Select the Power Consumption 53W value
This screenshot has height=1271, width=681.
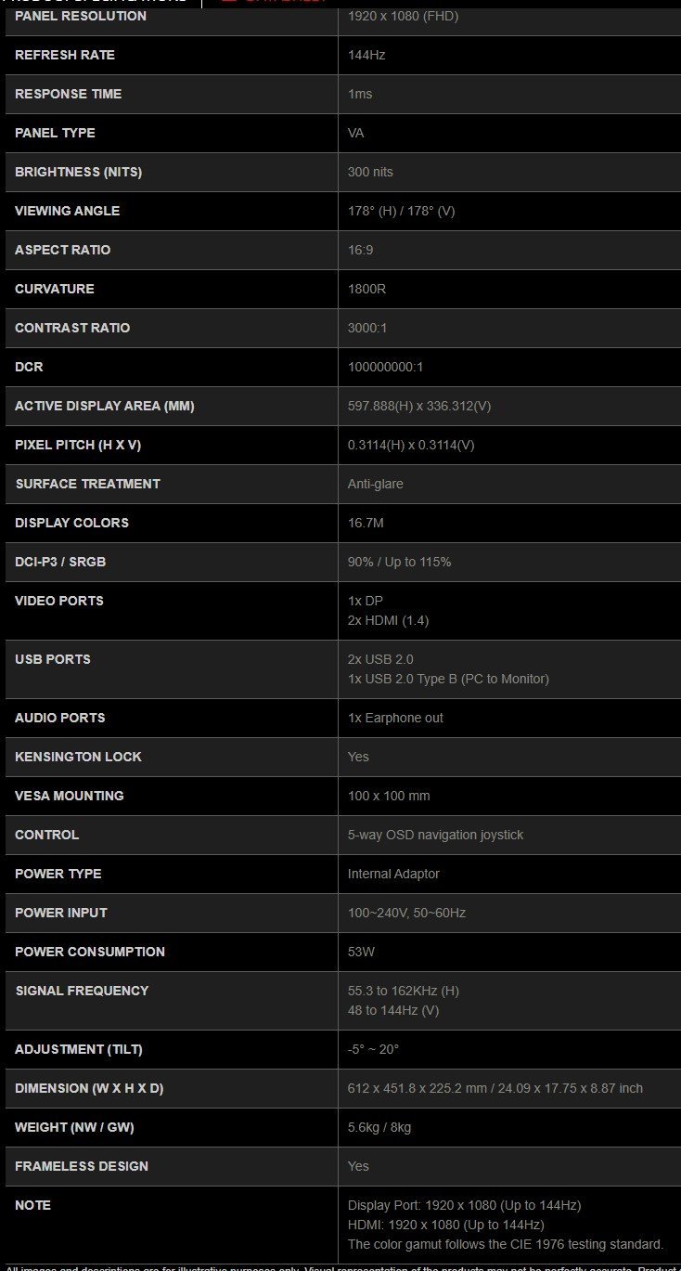362,952
